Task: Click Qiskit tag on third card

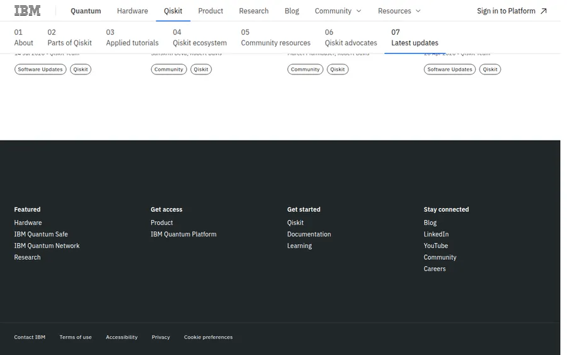Action: [338, 69]
